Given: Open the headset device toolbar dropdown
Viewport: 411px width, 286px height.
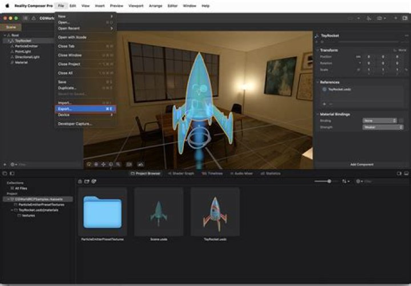Looking at the screenshot, I should (381, 18).
